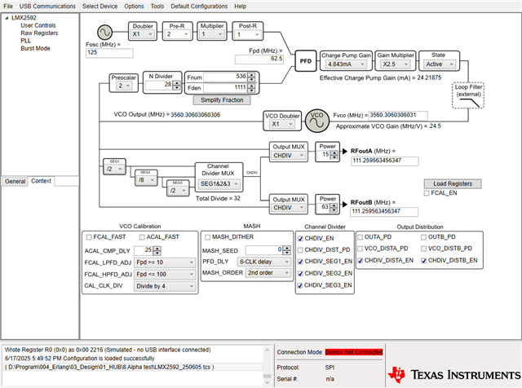This screenshot has height=388, width=522.
Task: Select Burst Mode in the tree
Action: click(x=35, y=48)
